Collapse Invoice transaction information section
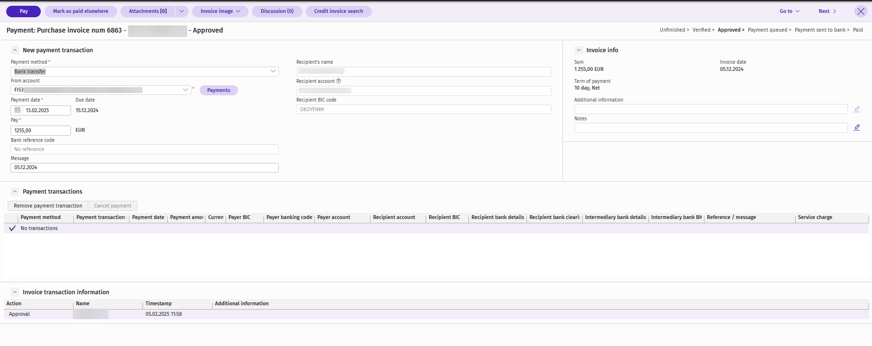Viewport: 872px width, 346px height. [15, 292]
